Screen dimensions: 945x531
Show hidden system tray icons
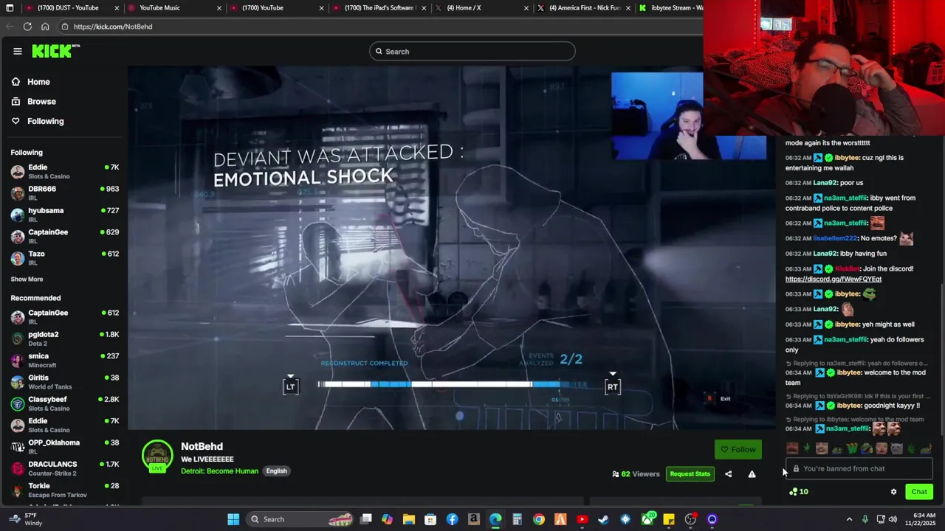point(849,519)
